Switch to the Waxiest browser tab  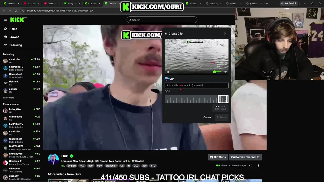pyautogui.click(x=193, y=4)
